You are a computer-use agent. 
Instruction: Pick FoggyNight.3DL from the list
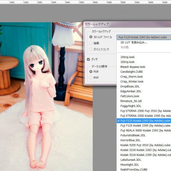pyautogui.click(x=131, y=106)
